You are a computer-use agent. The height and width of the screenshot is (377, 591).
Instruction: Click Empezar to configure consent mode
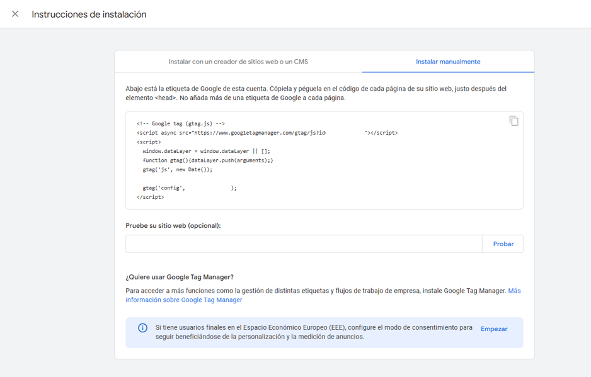pyautogui.click(x=494, y=329)
